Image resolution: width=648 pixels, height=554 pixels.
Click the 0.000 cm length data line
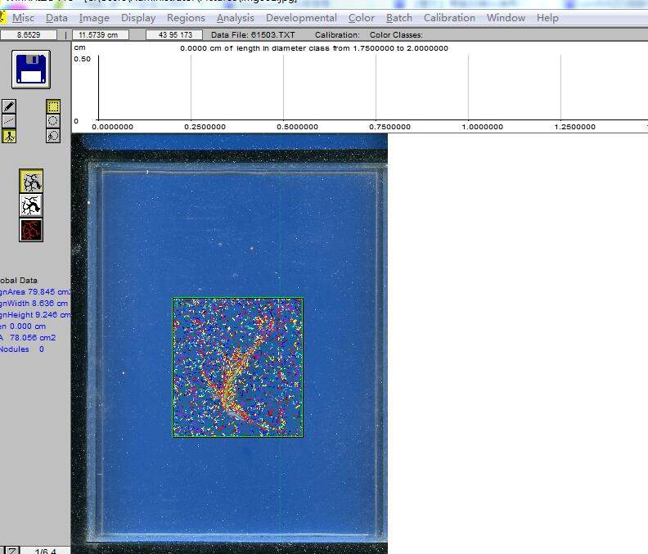(x=23, y=327)
